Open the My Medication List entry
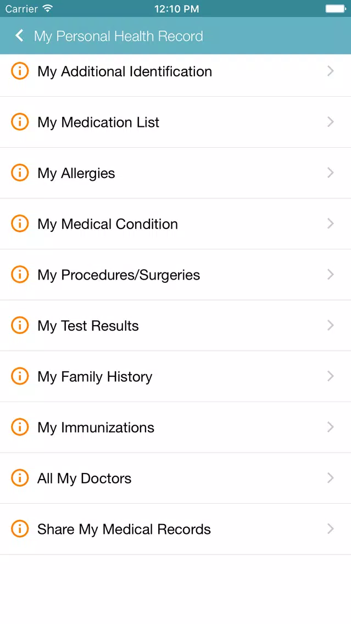 pyautogui.click(x=176, y=122)
